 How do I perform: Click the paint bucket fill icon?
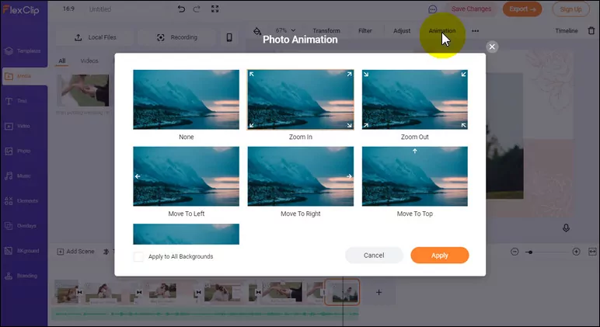point(257,31)
